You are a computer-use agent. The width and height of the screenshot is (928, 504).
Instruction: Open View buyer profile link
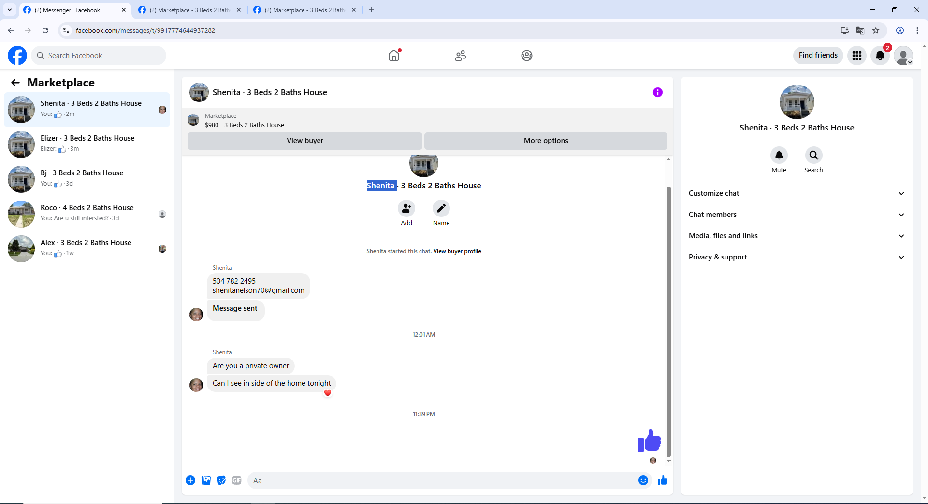[x=457, y=251]
